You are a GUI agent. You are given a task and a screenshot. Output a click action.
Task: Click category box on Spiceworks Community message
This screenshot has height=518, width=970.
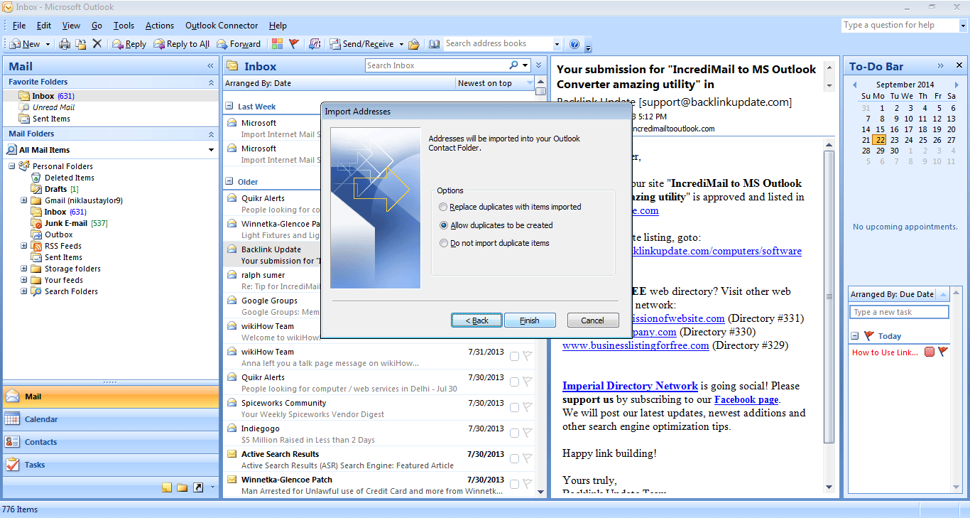coord(515,407)
